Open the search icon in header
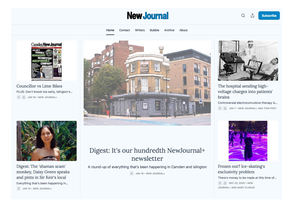The image size is (293, 206). coord(243,16)
